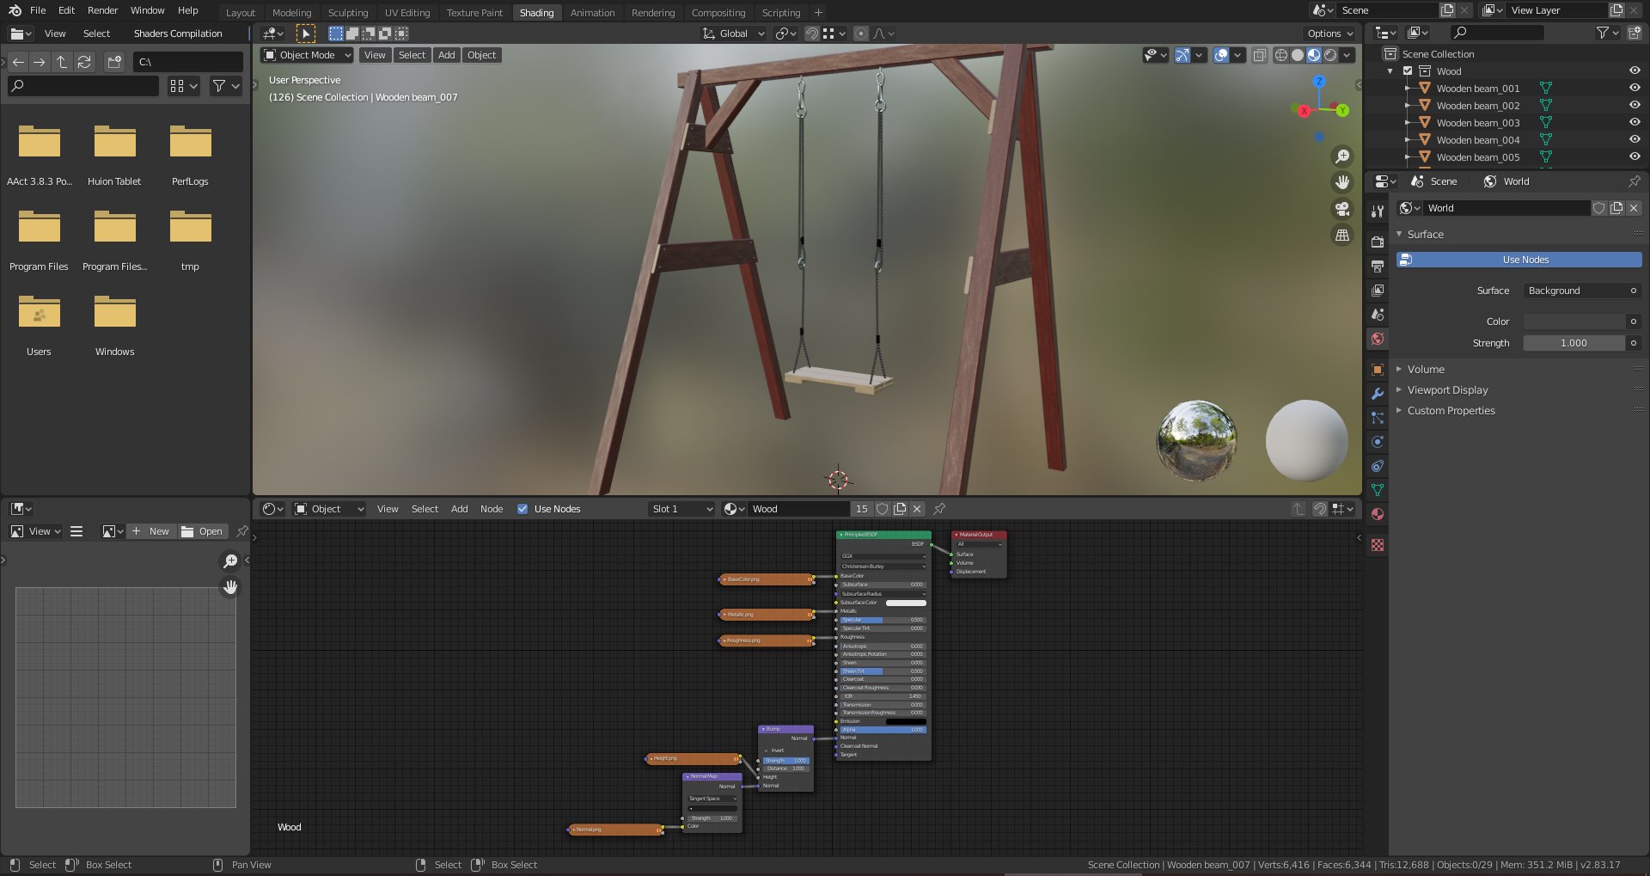The image size is (1650, 876).
Task: Click the viewport zoom magnifier gizmo
Action: tap(1341, 156)
